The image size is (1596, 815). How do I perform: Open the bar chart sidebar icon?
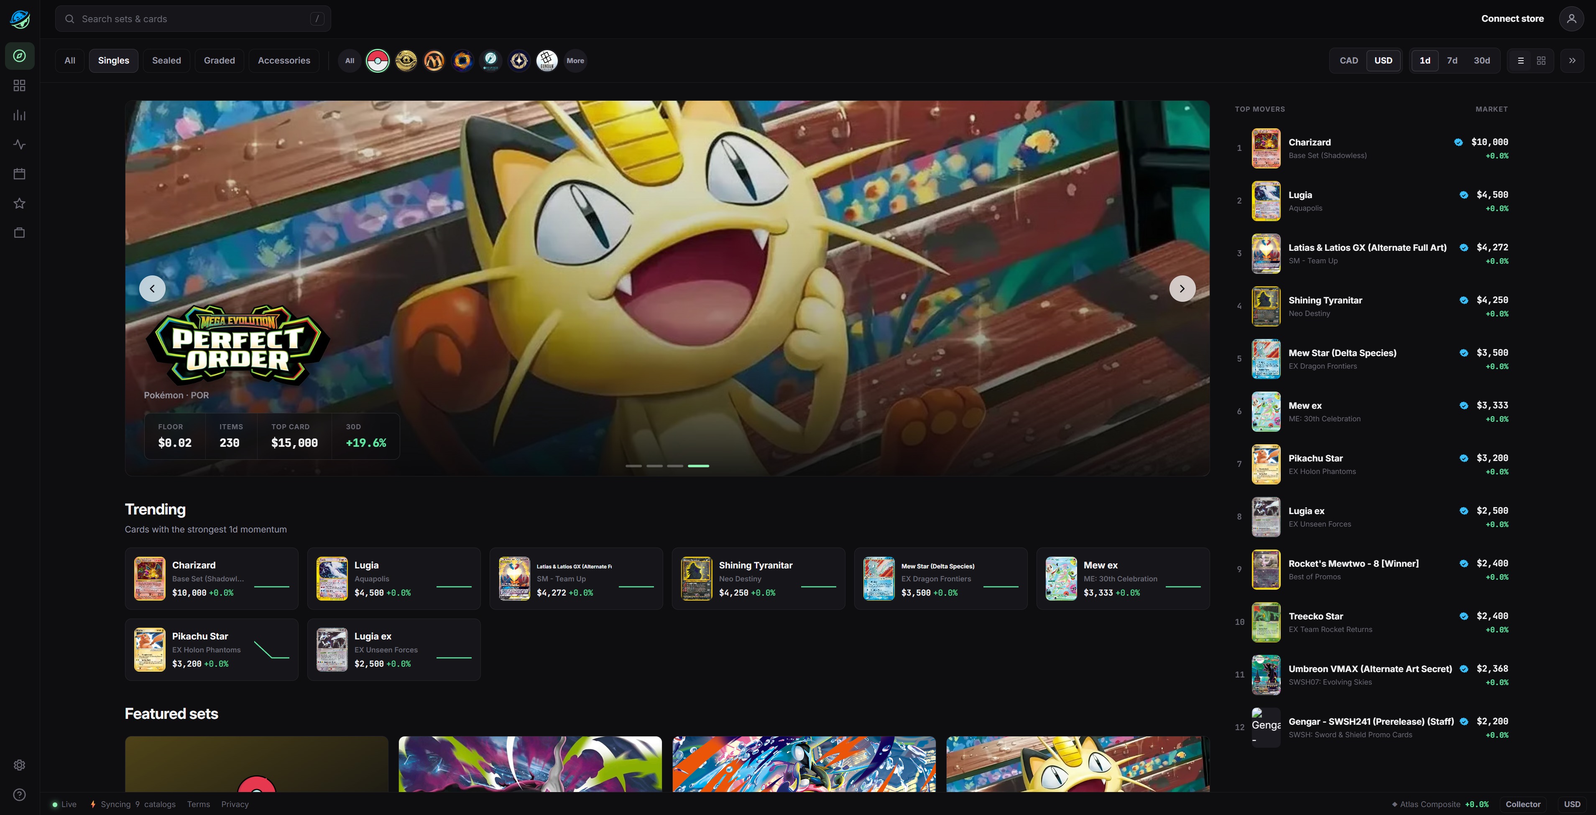20,115
